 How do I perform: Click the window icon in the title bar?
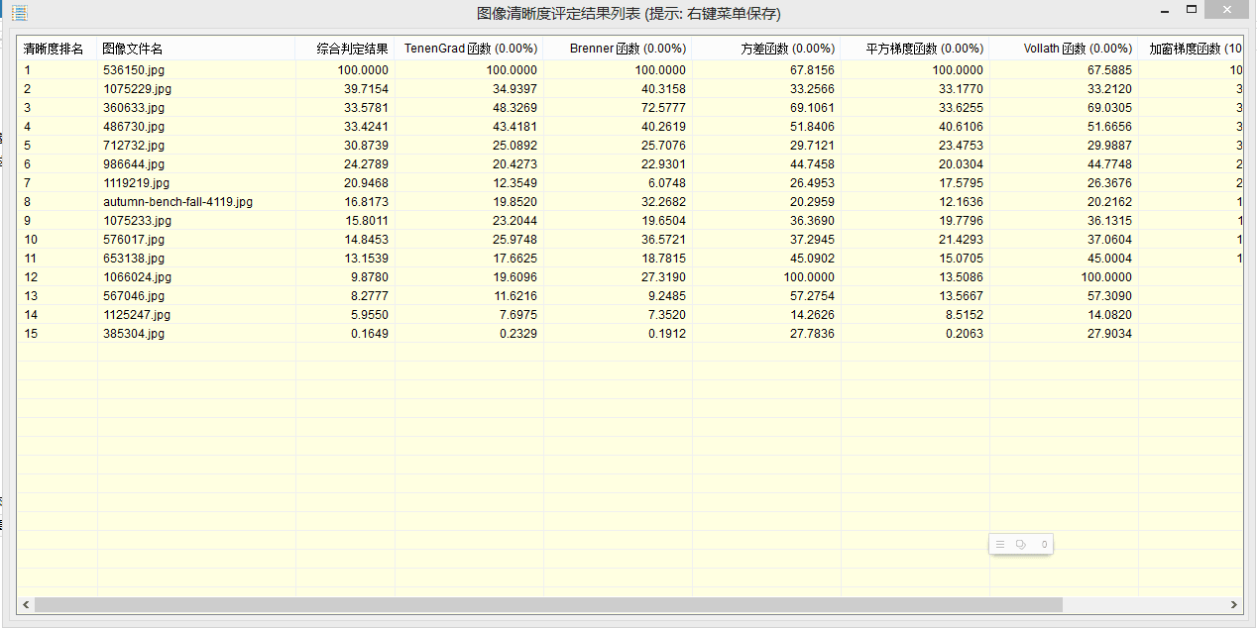point(19,14)
